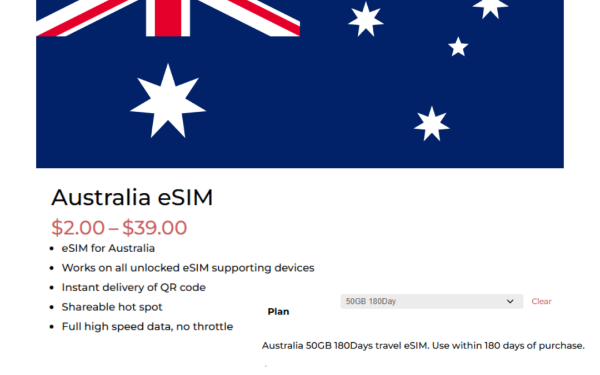
Task: Open the Plan dropdown showing 50GB 180Day
Action: tap(432, 301)
